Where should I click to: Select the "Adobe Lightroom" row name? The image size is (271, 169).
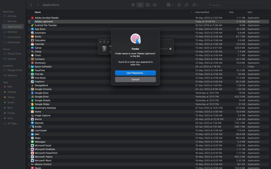point(44,22)
